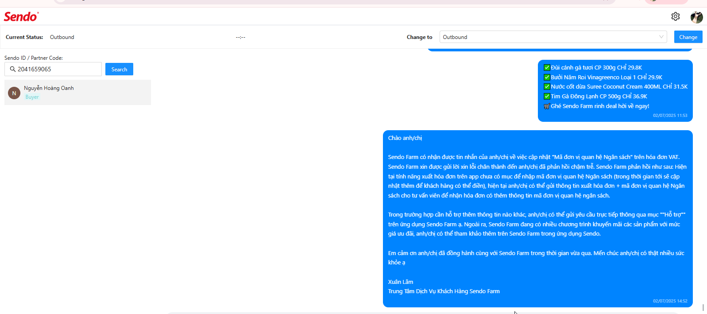Click the Ghé Sendo Farm rinh deal line
The image size is (707, 314).
click(596, 106)
